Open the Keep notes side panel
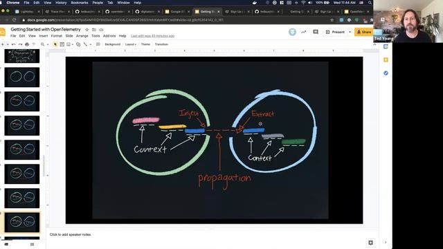 [x=386, y=60]
